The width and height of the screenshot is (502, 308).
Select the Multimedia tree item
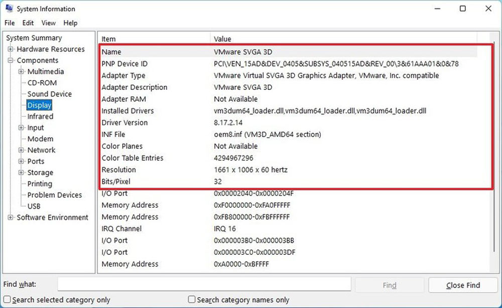tap(46, 71)
